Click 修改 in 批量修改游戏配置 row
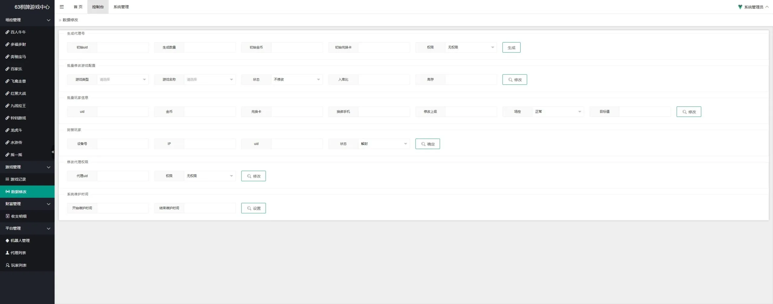The height and width of the screenshot is (304, 773). [515, 80]
